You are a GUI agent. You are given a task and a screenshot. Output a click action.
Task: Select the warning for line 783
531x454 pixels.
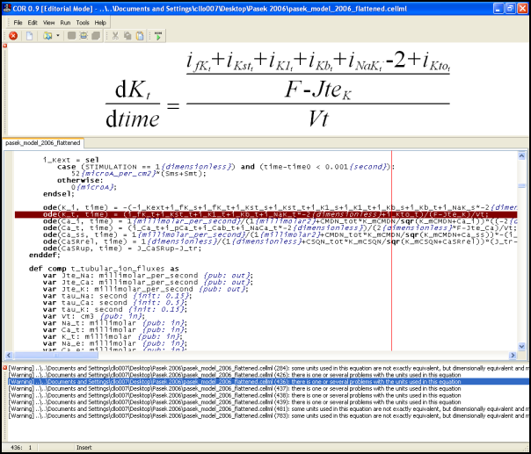pos(269,415)
